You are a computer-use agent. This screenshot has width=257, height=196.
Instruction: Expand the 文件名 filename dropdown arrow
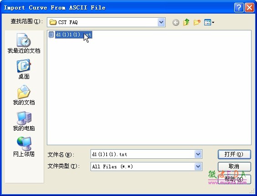tap(198, 154)
